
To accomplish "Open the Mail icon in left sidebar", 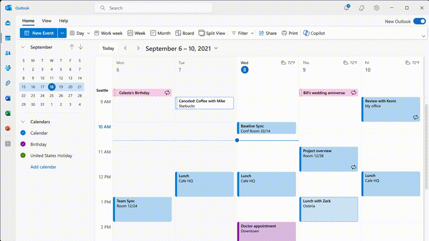I will pyautogui.click(x=8, y=23).
